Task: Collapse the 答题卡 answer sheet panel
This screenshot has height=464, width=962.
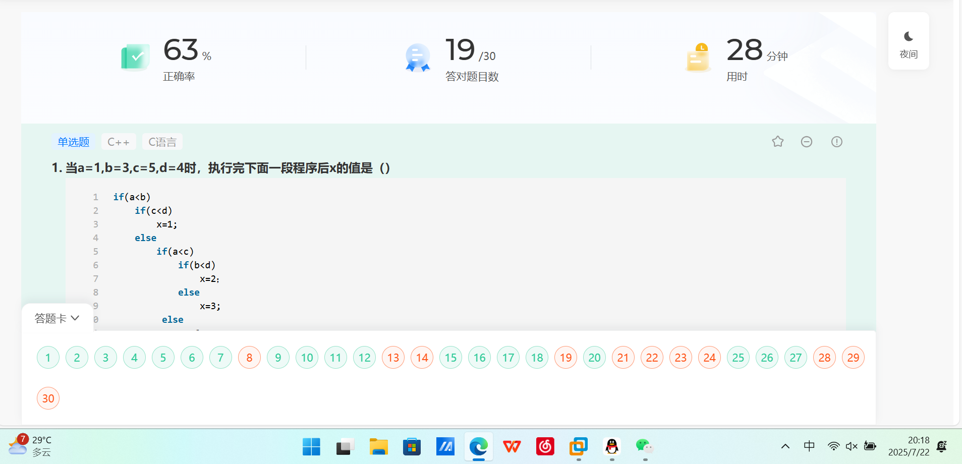Action: [x=57, y=317]
